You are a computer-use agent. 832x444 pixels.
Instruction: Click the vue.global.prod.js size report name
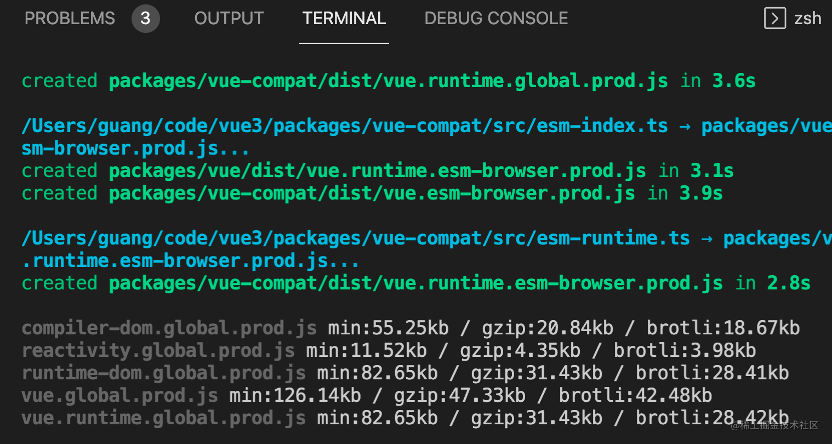(119, 396)
